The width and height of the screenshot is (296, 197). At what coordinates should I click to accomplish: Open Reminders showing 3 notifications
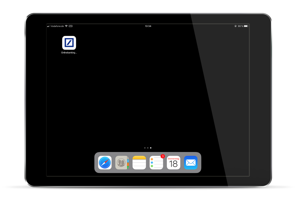(x=156, y=162)
